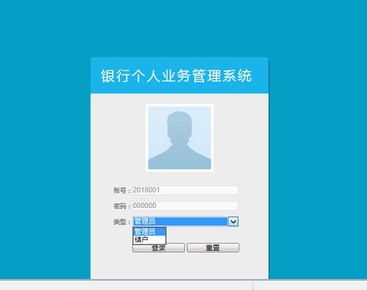Click the 银行个人业务管理系统 title text
Screen dimensions: 367x290
(176, 76)
